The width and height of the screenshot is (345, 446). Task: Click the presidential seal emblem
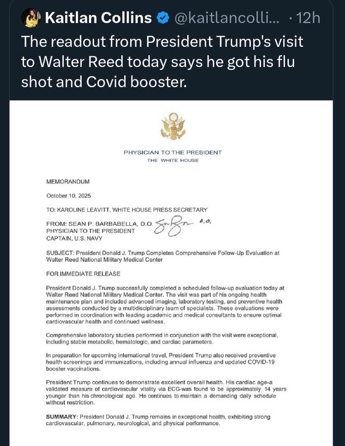tap(172, 127)
